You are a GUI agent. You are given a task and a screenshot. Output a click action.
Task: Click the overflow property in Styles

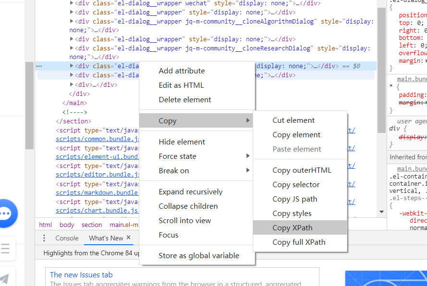coord(413,53)
